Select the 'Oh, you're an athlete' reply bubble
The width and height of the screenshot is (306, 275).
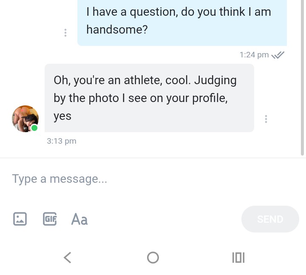[x=149, y=98]
